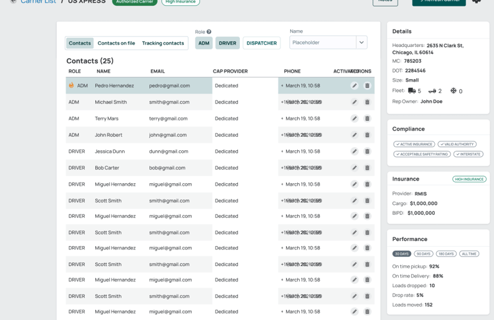Select the Pedro Hernandez name cell
This screenshot has height=320, width=494.
(114, 85)
